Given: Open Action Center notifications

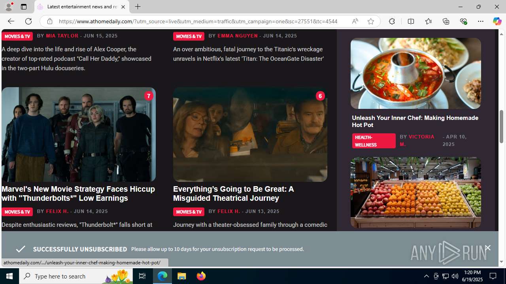Looking at the screenshot, I should pos(493,276).
